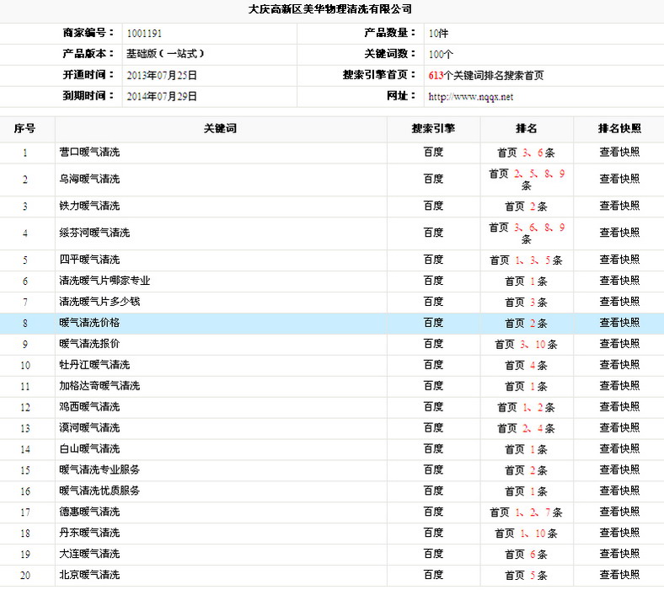Select keyword 北京暖气清洗

click(x=89, y=575)
